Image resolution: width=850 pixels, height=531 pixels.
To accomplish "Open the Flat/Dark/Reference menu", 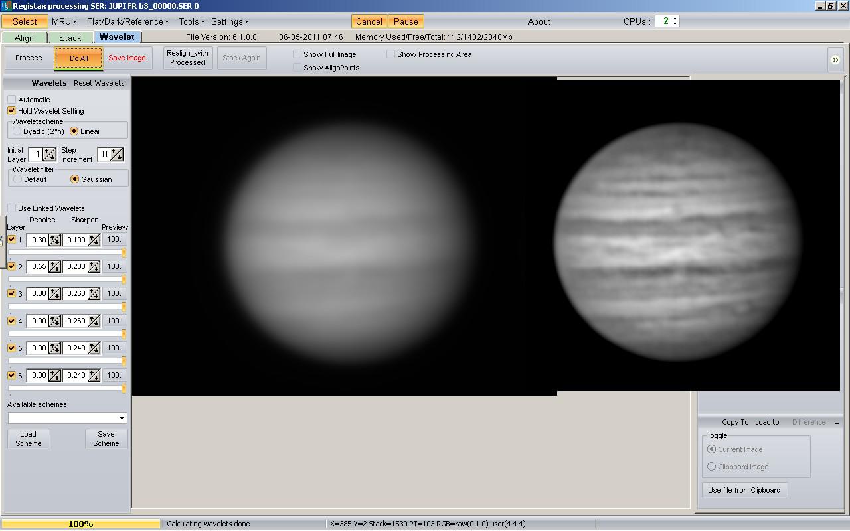I will pos(127,21).
